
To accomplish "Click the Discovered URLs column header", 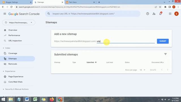I will pyautogui.click(x=158, y=62).
